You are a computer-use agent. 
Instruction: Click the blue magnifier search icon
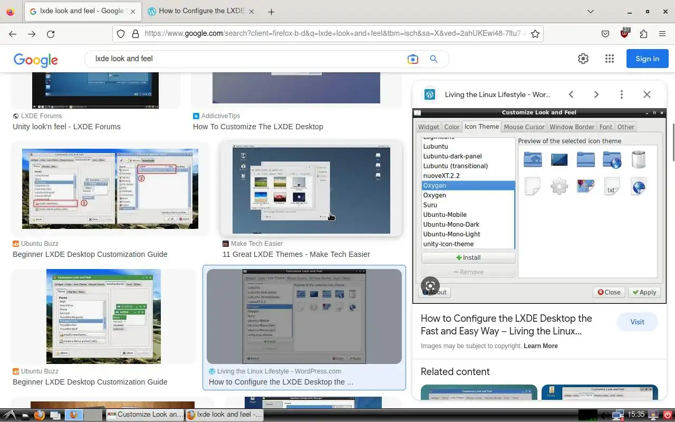click(x=434, y=59)
